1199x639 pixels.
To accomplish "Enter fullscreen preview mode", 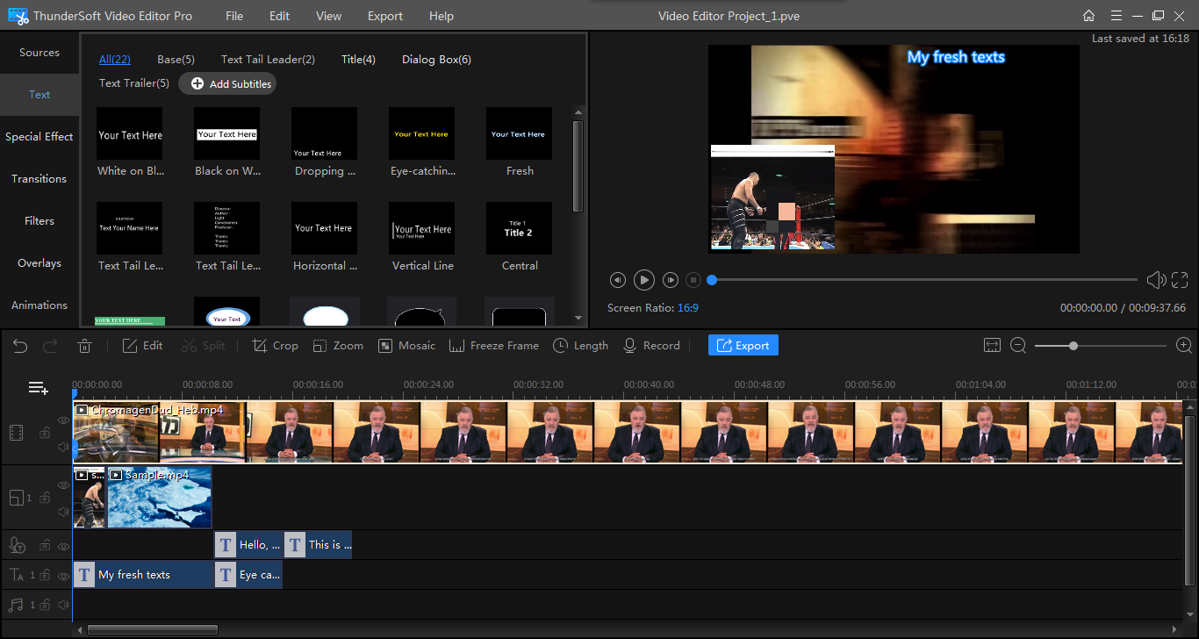I will pos(1180,280).
